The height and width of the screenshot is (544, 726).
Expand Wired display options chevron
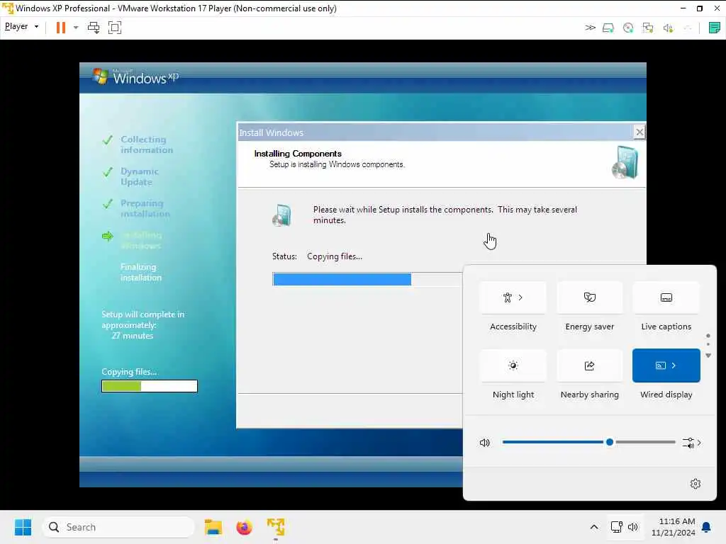coord(674,365)
